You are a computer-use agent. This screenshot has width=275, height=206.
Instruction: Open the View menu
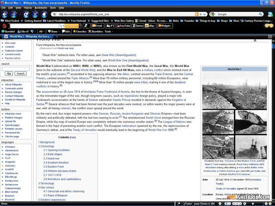point(18,8)
